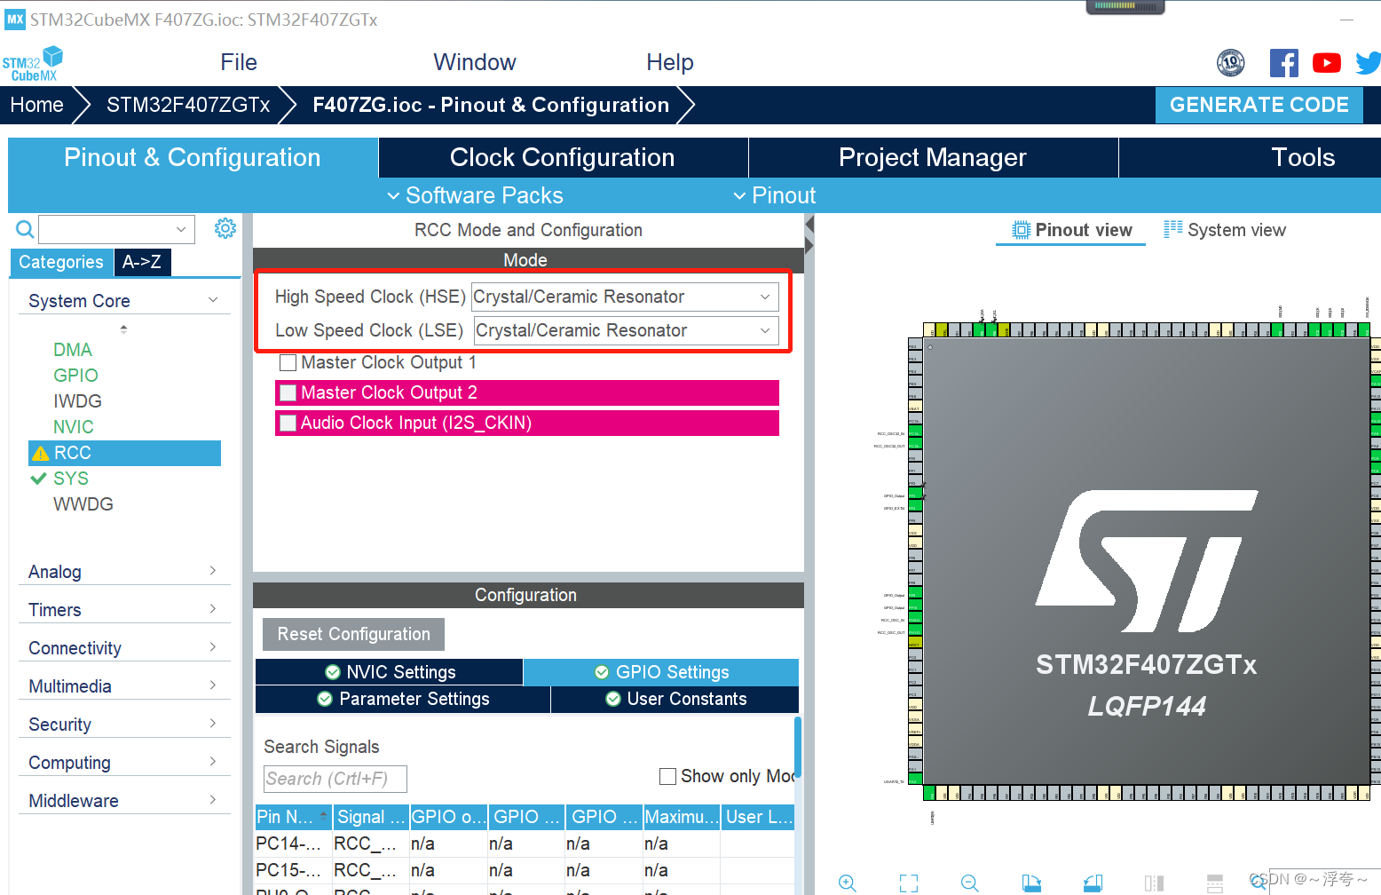Open the Help menu
Screen dimensions: 1381x895
(x=670, y=62)
